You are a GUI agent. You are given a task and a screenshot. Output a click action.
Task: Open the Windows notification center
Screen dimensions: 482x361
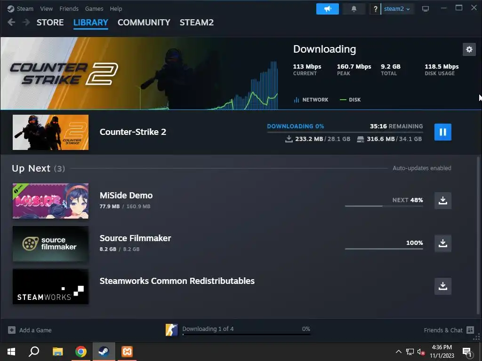point(467,352)
